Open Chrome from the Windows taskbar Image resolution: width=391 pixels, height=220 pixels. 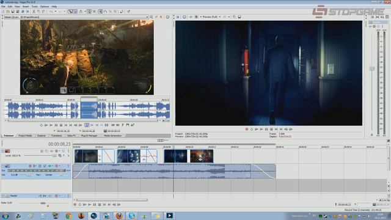pyautogui.click(x=68, y=216)
